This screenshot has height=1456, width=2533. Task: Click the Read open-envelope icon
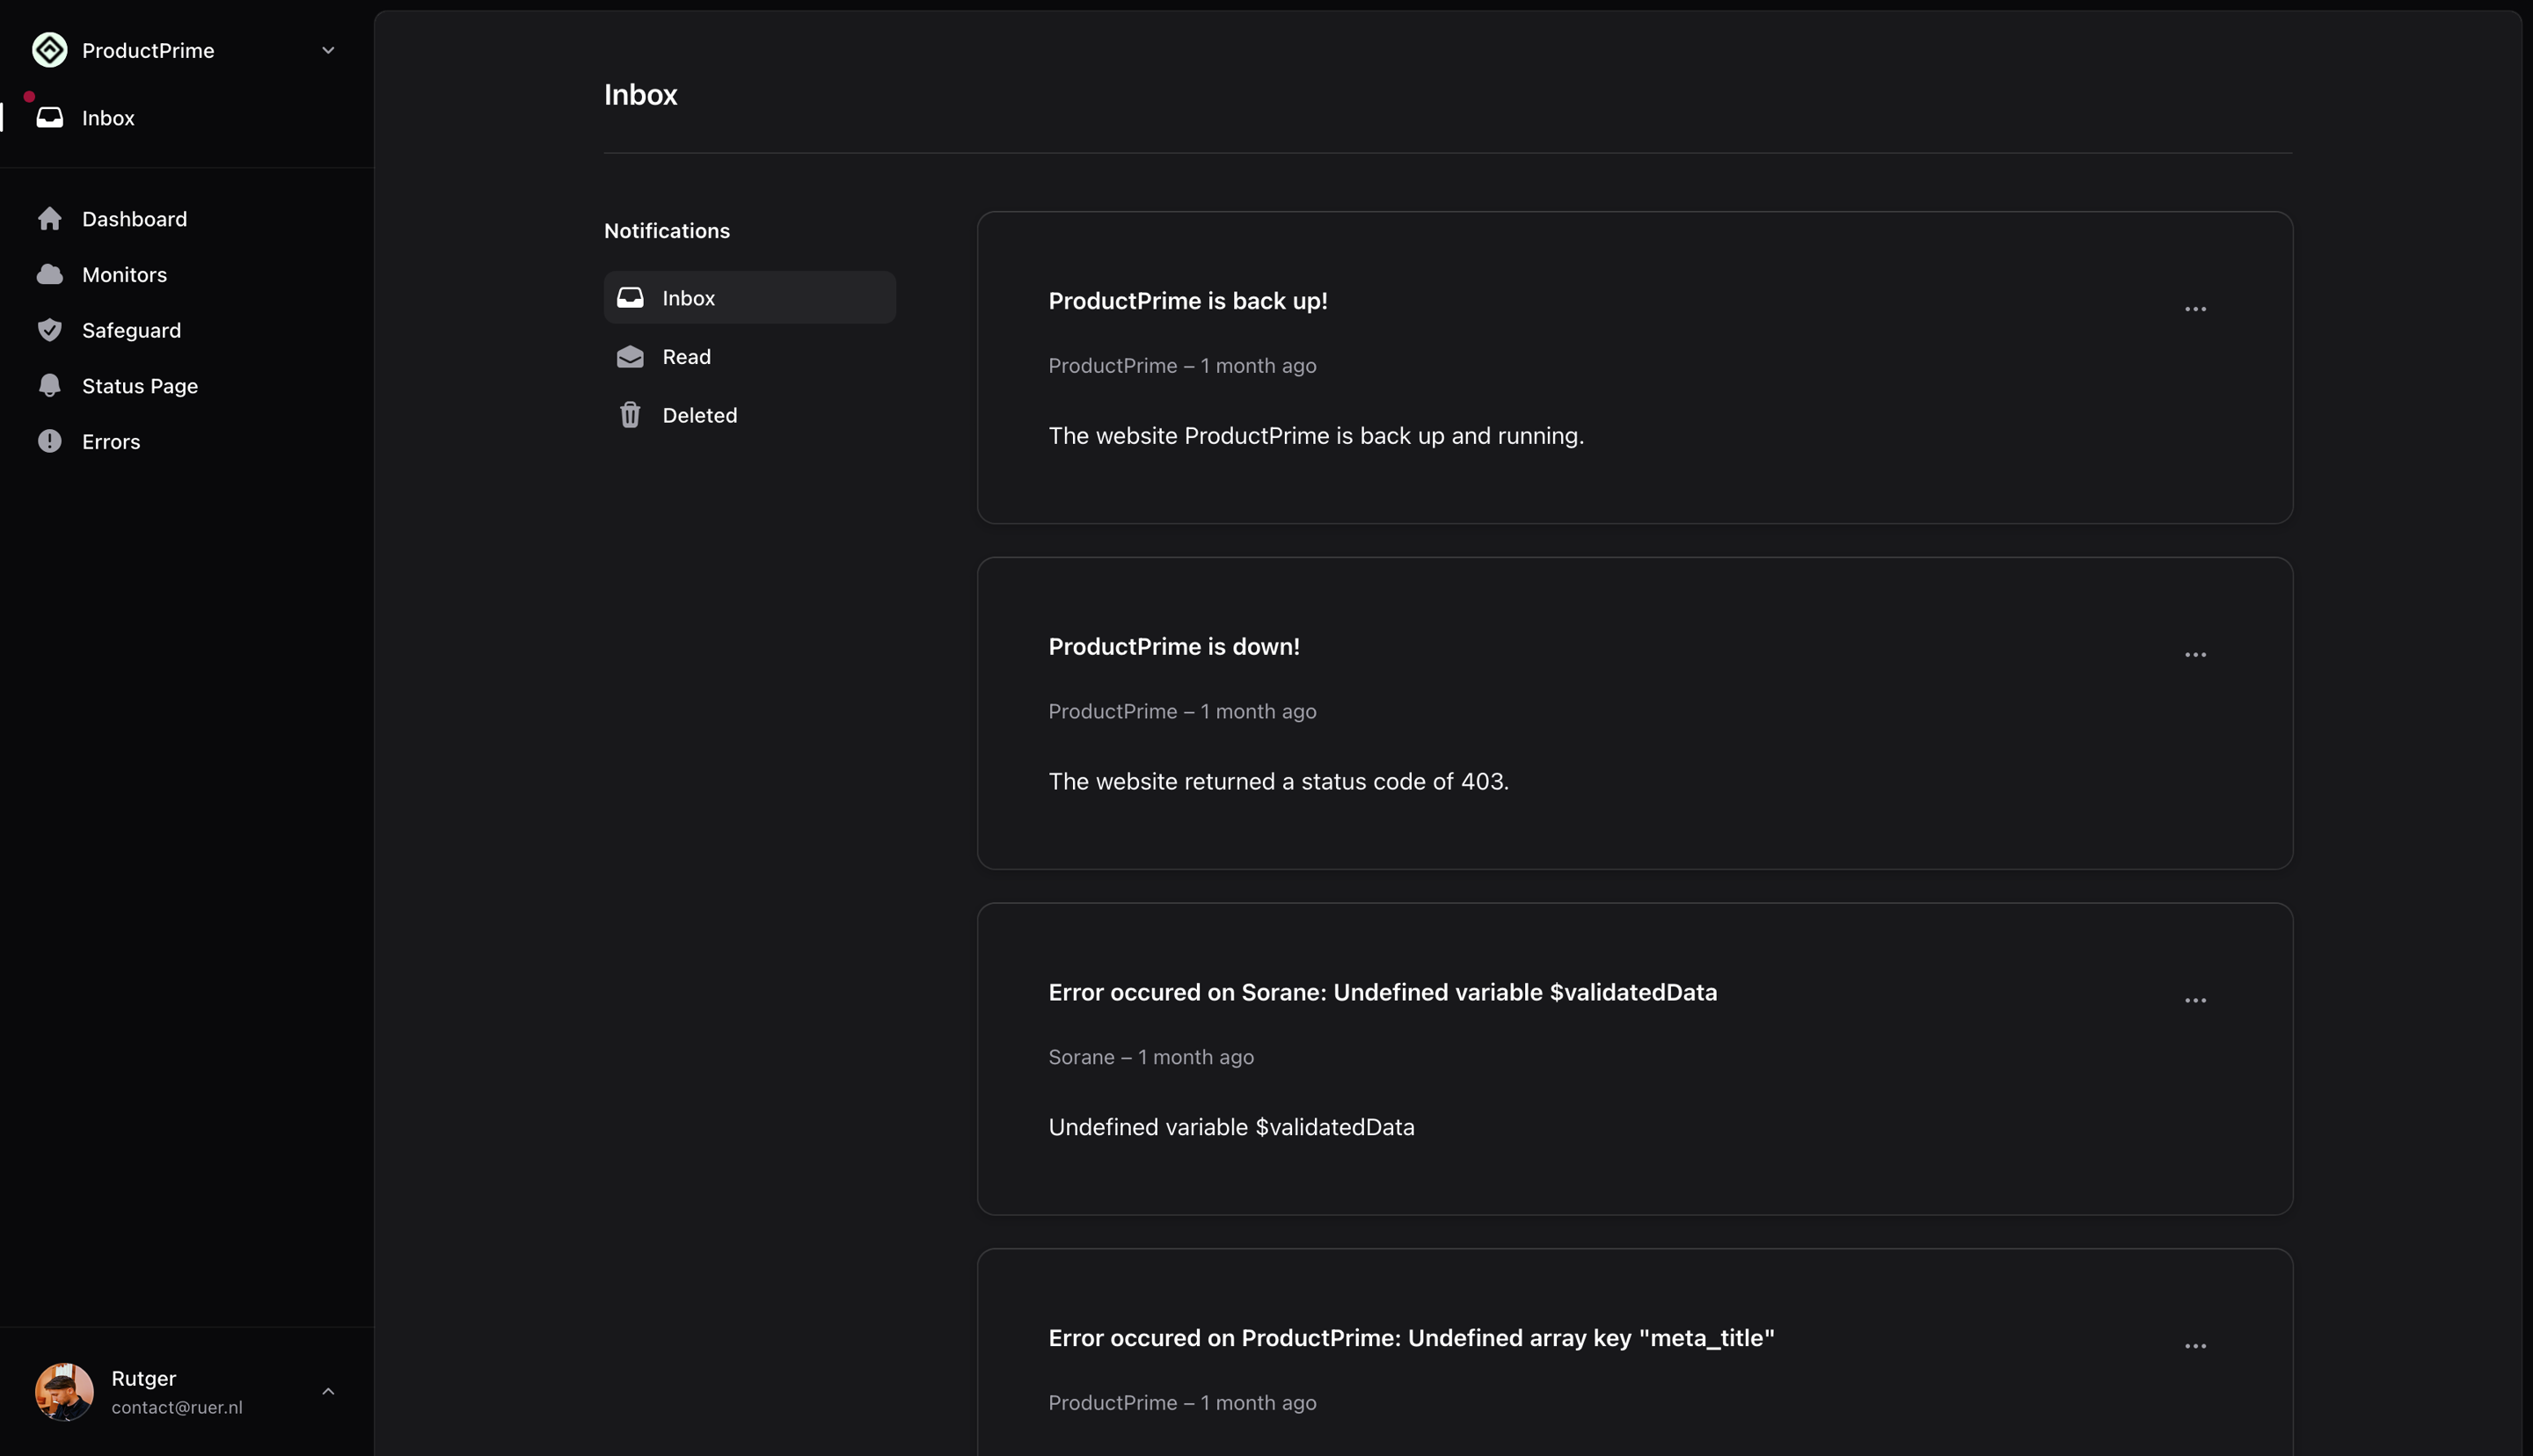point(630,357)
